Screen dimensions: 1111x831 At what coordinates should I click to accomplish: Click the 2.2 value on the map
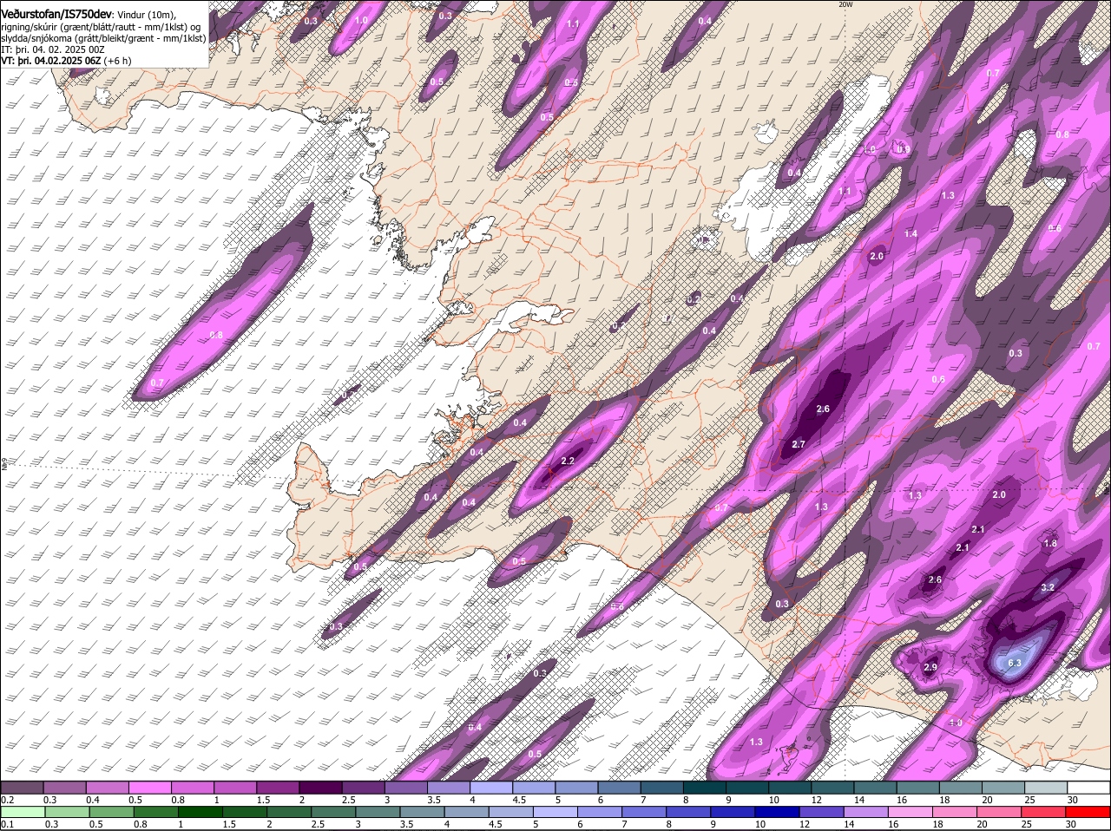[x=568, y=461]
